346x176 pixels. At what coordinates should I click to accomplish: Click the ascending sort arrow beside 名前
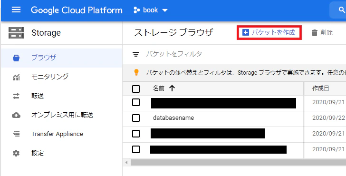[172, 88]
